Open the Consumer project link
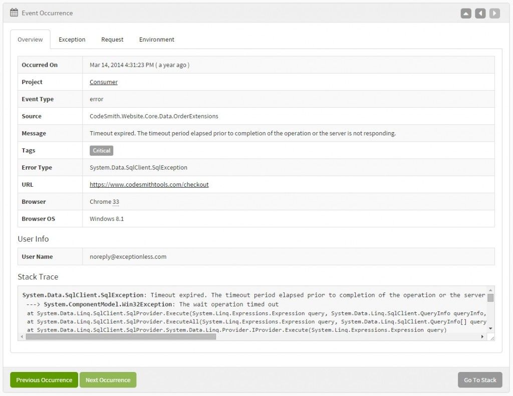Viewport: 513px width, 396px height. tap(103, 82)
